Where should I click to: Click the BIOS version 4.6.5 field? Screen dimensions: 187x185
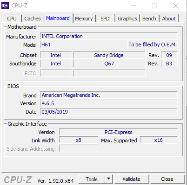pos(108,103)
